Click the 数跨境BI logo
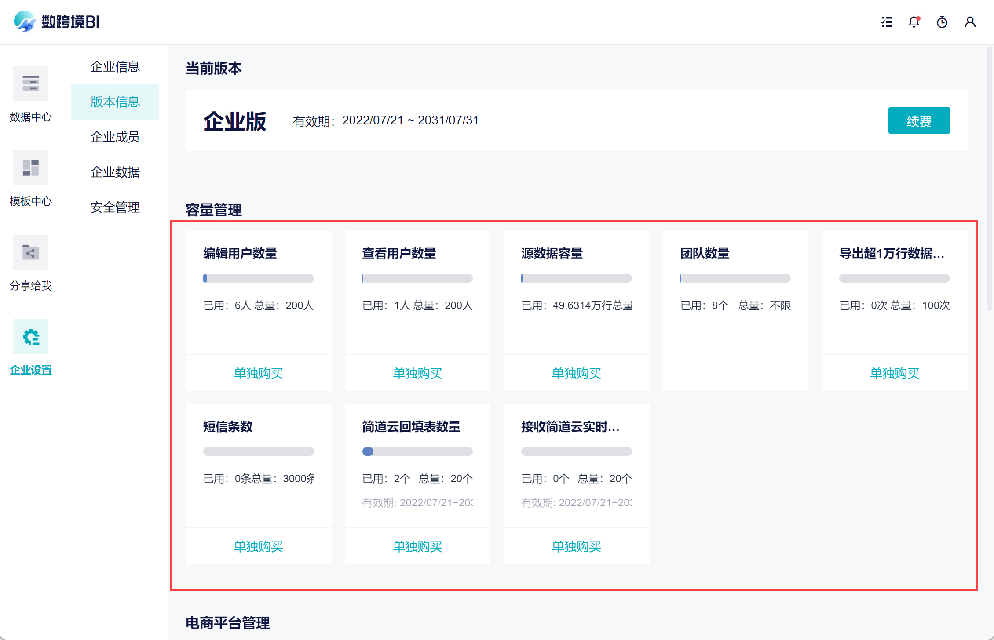This screenshot has height=640, width=994. (x=57, y=22)
